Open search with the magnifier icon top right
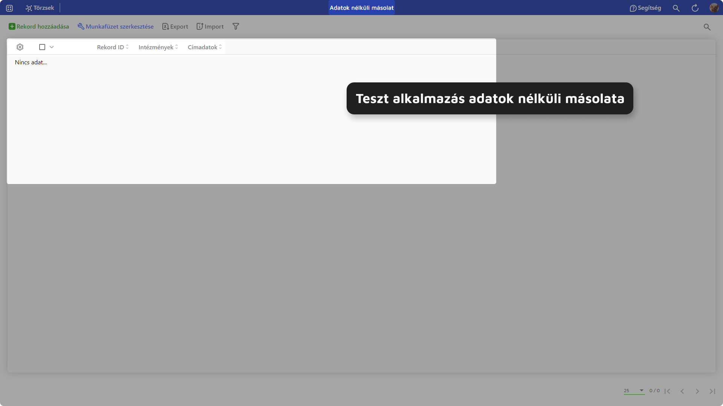This screenshot has width=723, height=406. tap(676, 8)
